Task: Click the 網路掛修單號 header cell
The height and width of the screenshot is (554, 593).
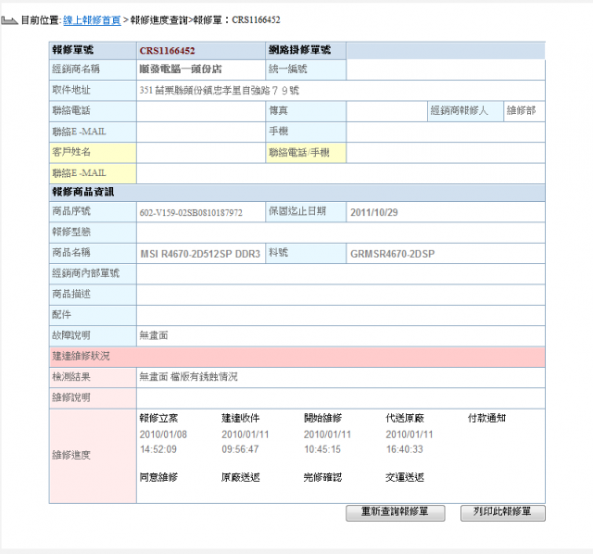Action: (x=306, y=51)
